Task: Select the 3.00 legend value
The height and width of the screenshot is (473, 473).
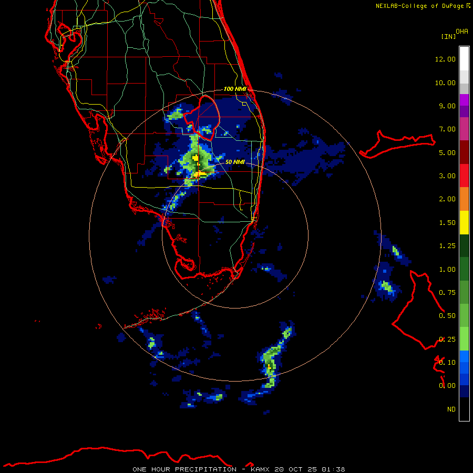Action: pyautogui.click(x=447, y=176)
